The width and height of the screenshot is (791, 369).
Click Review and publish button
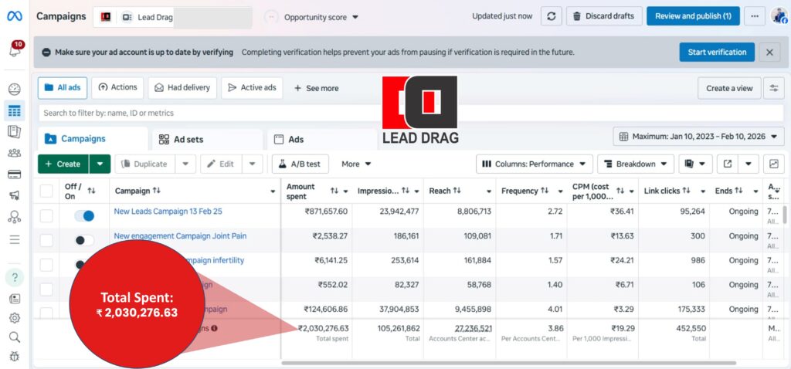click(692, 16)
